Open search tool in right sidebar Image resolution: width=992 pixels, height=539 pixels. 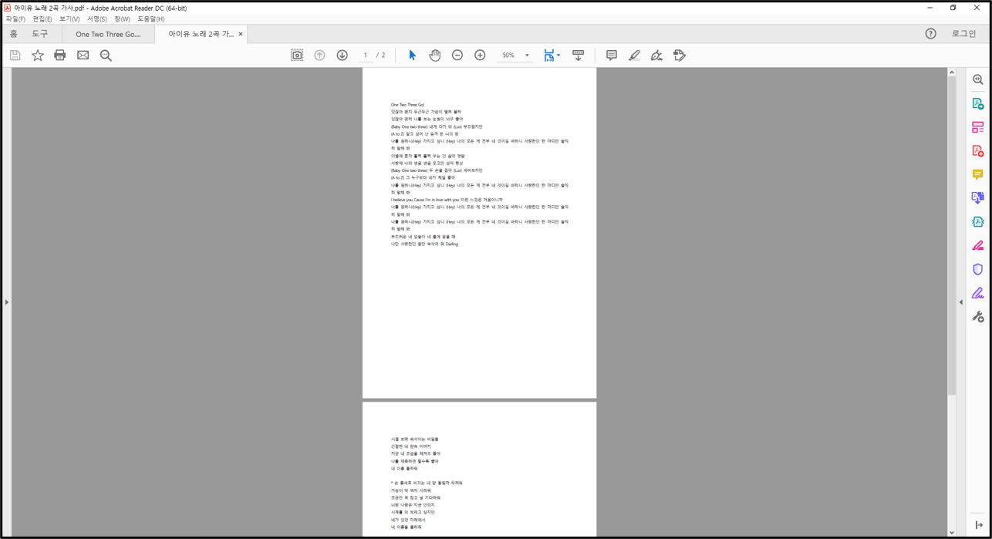(978, 79)
